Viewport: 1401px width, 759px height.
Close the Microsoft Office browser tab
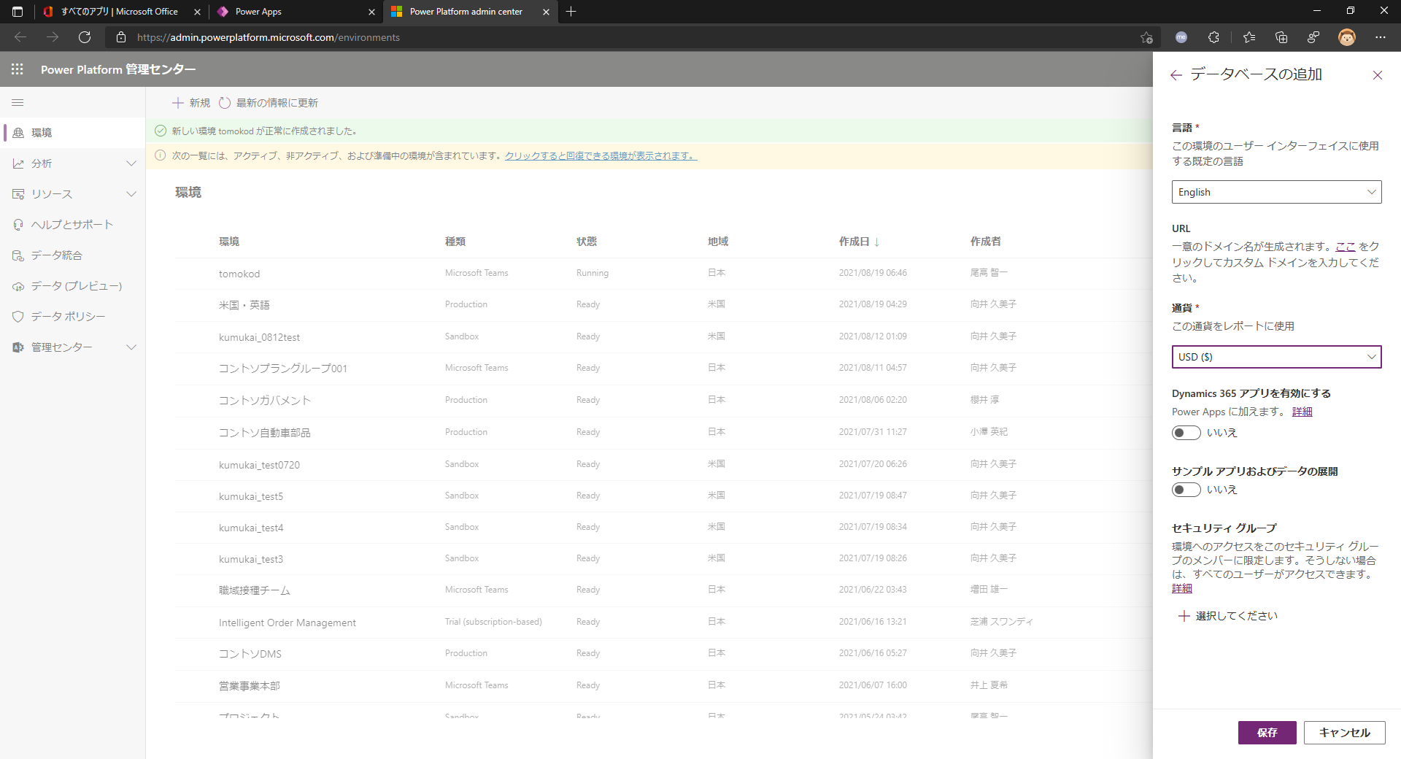197,12
